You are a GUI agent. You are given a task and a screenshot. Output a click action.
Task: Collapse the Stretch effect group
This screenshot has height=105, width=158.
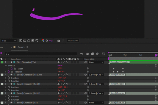click(x=6, y=65)
